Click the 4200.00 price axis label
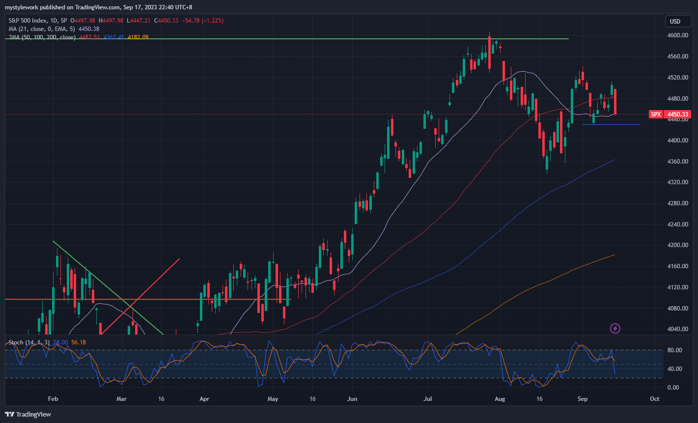This screenshot has height=423, width=698. click(677, 245)
